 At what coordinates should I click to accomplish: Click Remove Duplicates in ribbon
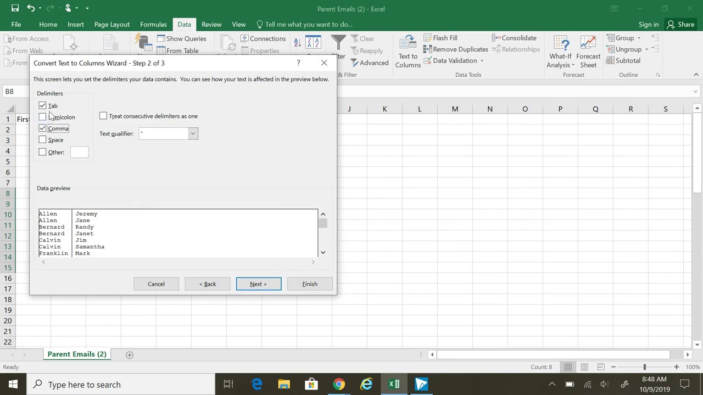(x=455, y=49)
